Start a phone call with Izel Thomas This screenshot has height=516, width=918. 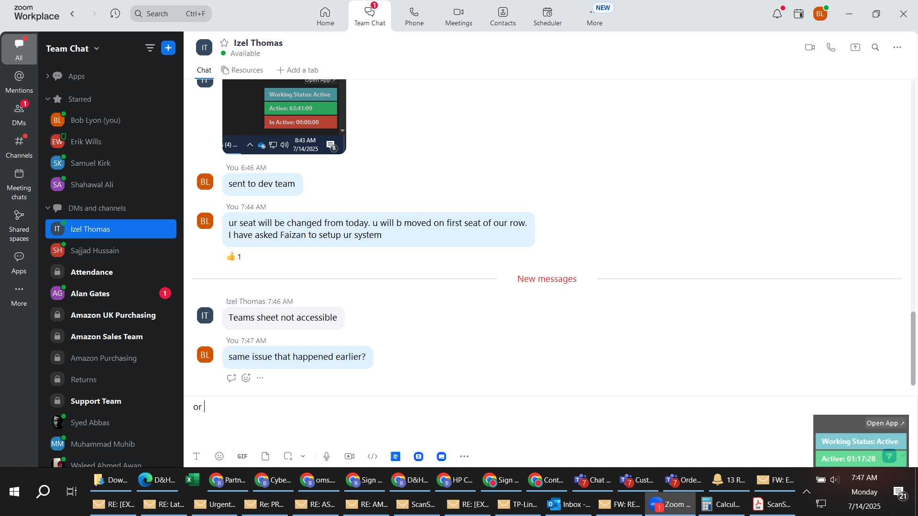[831, 47]
